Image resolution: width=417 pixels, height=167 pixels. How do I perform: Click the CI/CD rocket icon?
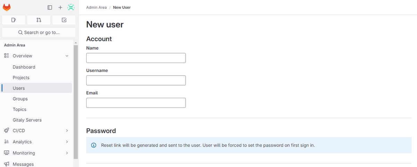[x=6, y=130]
